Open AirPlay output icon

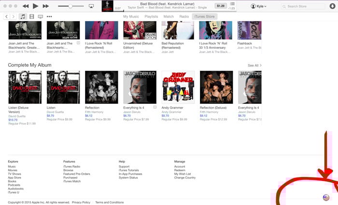(x=91, y=6)
